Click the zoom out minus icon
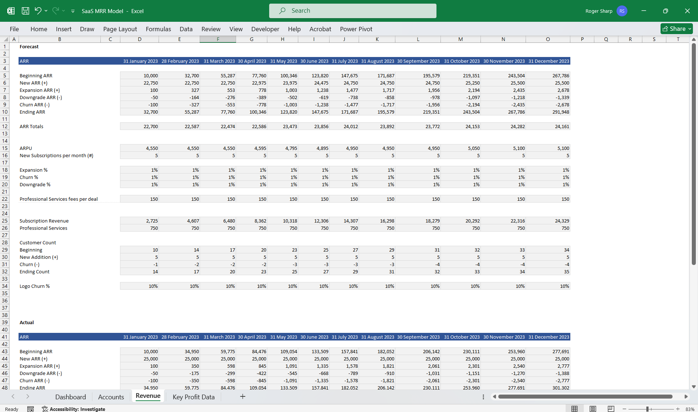Screen dimensions: 698x412 625,409
